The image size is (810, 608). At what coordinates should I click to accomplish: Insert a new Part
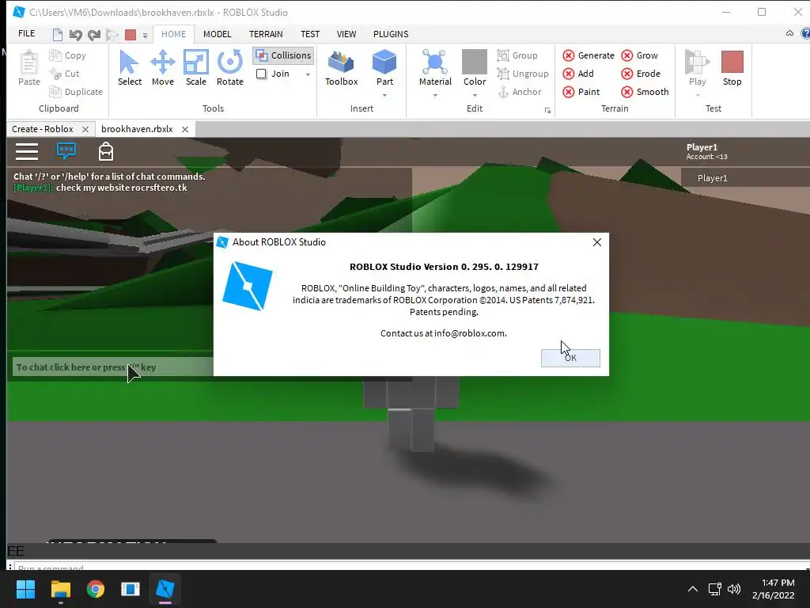coord(384,68)
